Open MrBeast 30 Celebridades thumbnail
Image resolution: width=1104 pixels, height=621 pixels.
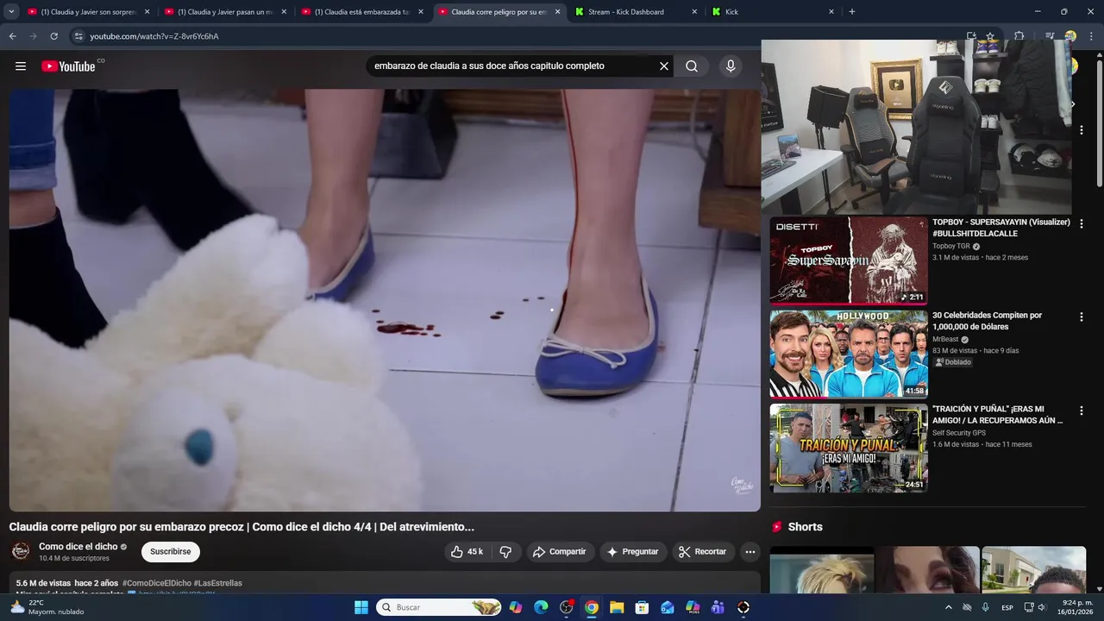click(849, 354)
